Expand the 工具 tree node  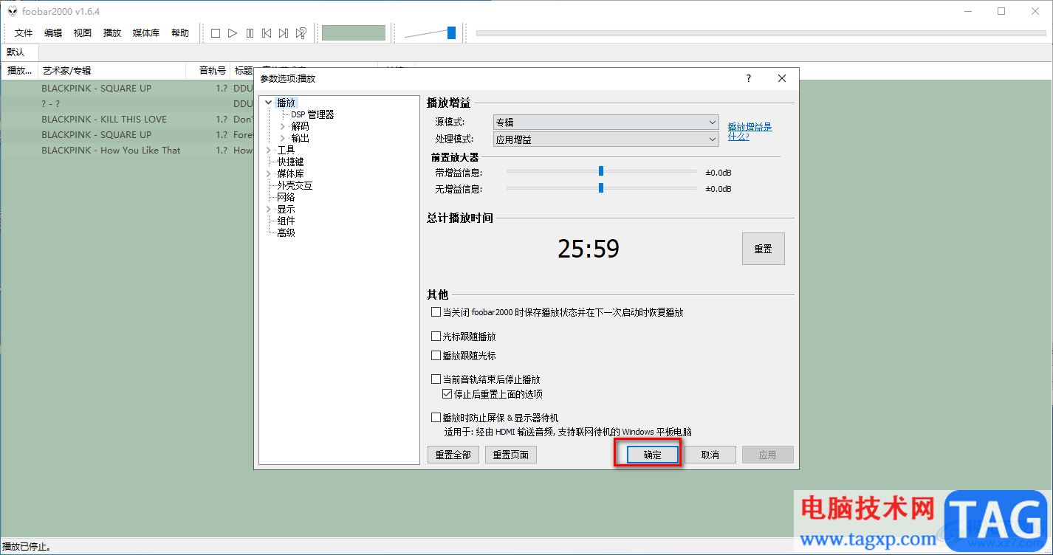(x=269, y=151)
